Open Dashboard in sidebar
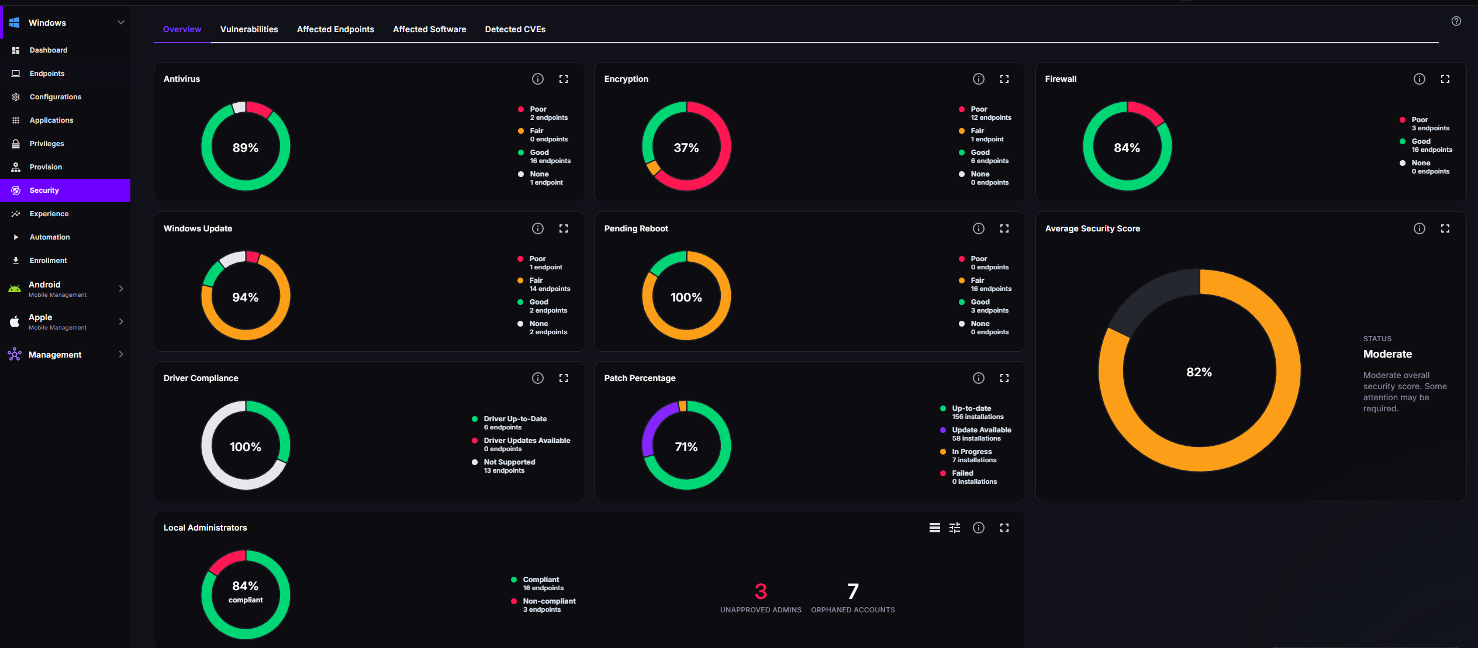 tap(65, 50)
